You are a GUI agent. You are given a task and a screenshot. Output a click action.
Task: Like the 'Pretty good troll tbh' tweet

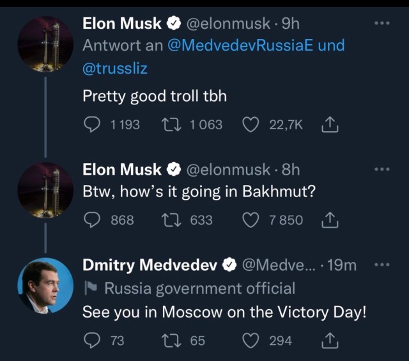pyautogui.click(x=250, y=124)
